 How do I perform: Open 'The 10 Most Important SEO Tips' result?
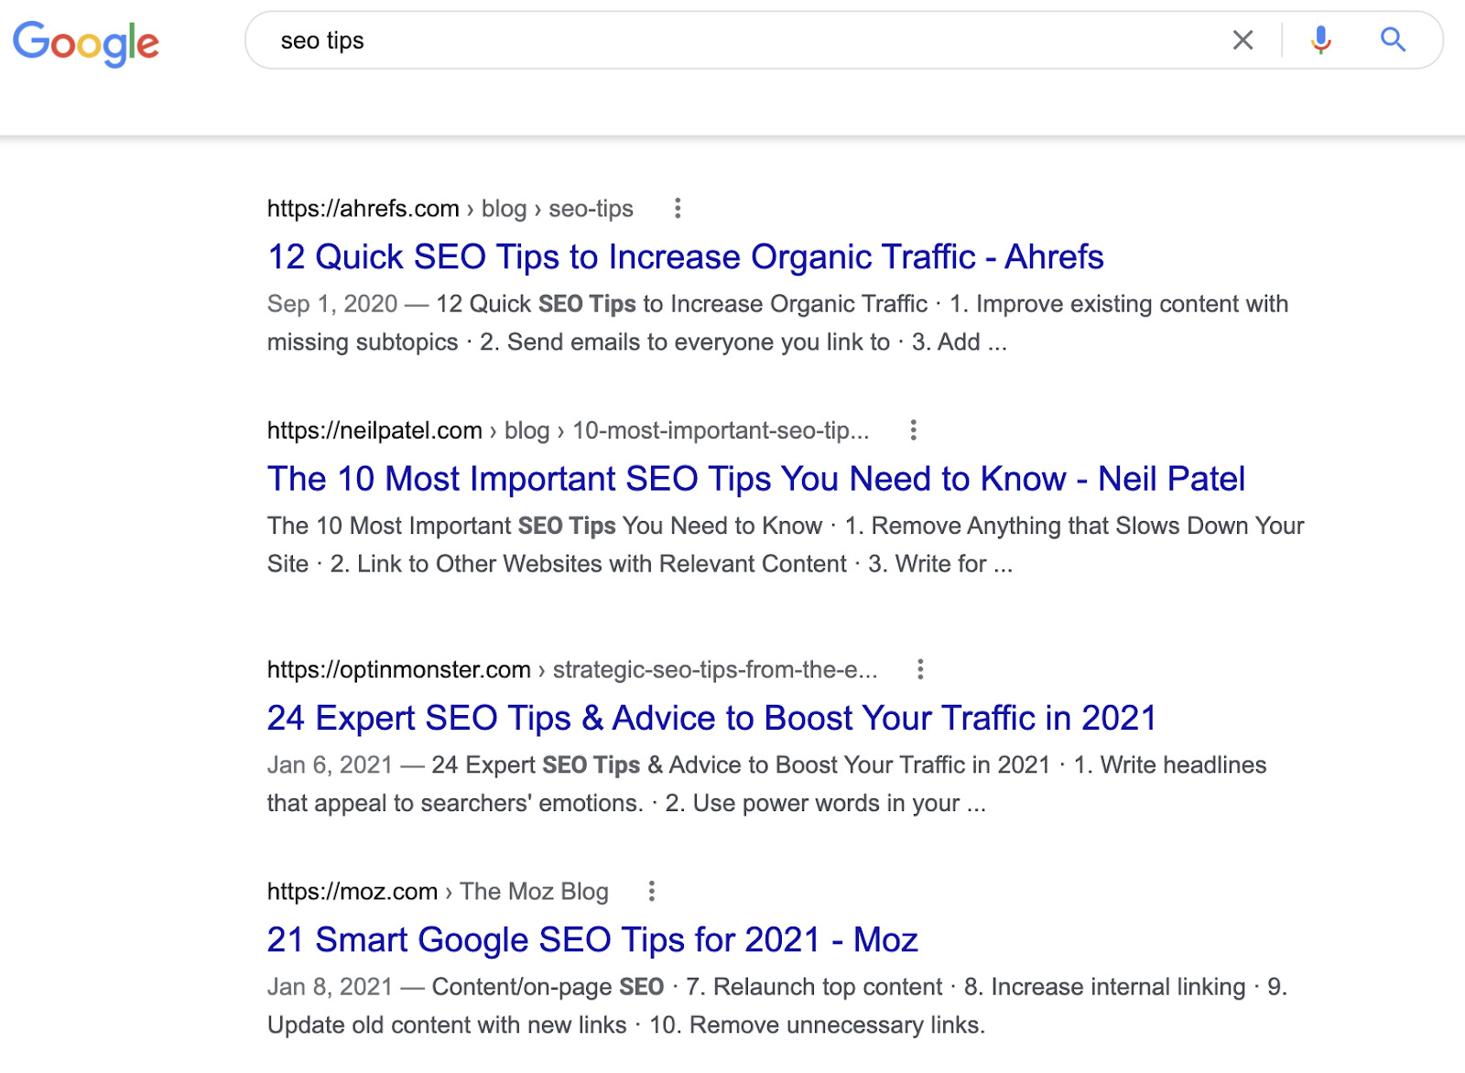coord(755,479)
